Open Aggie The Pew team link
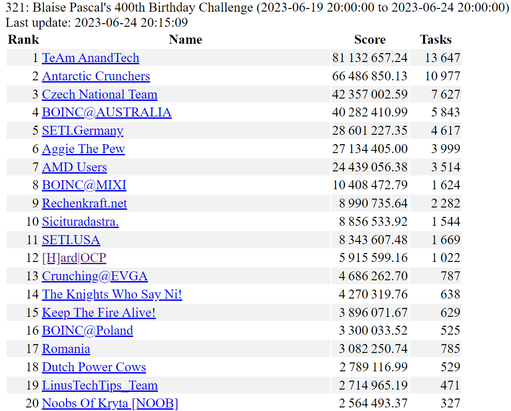The width and height of the screenshot is (511, 411). [x=84, y=149]
